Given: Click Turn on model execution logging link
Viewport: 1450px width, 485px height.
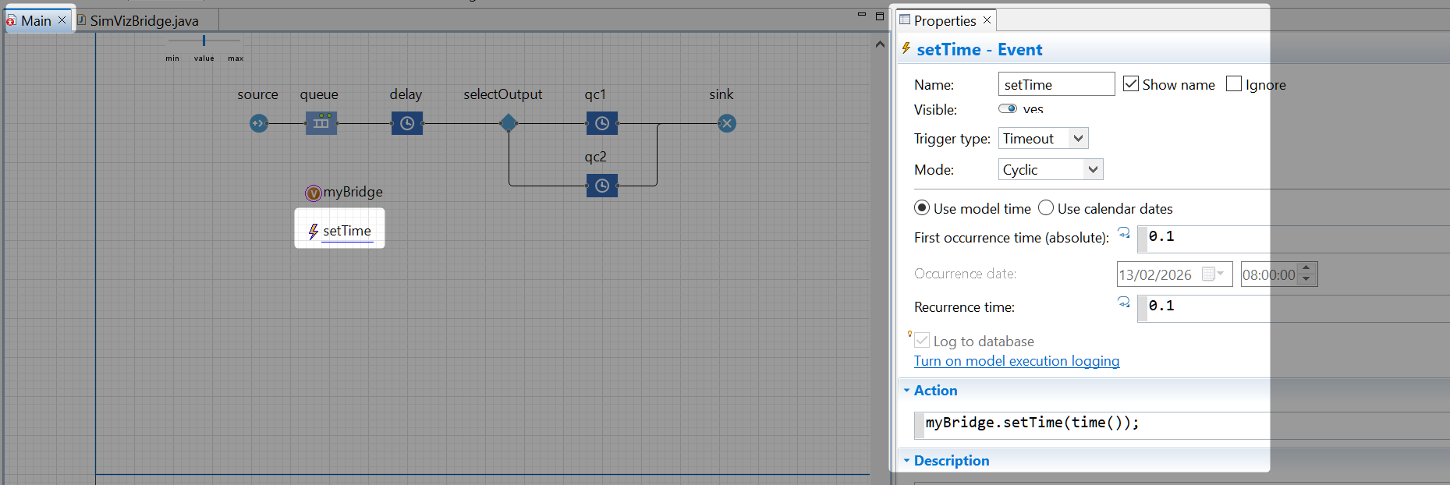Looking at the screenshot, I should (x=1016, y=361).
